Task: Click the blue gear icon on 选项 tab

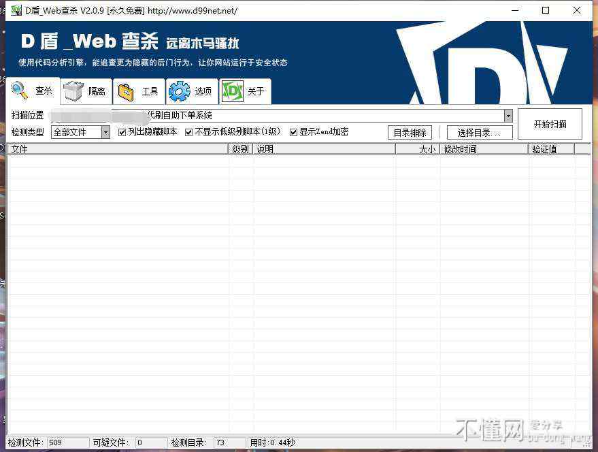Action: coord(179,91)
